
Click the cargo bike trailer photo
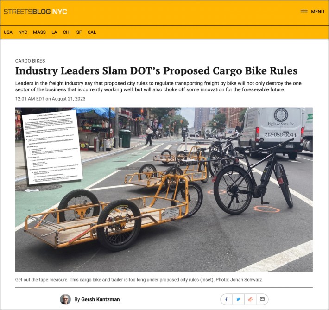click(x=164, y=190)
